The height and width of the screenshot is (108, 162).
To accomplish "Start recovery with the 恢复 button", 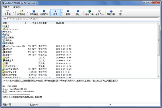I will (x=55, y=13).
